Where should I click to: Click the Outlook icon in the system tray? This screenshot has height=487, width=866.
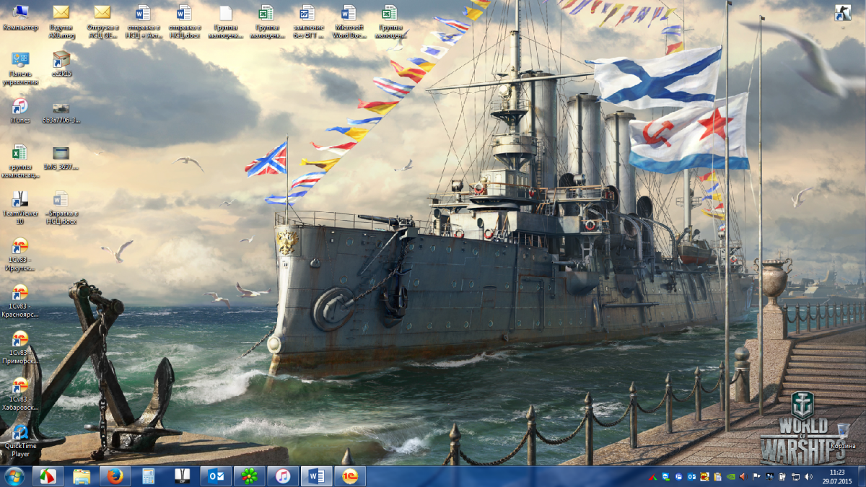(691, 477)
